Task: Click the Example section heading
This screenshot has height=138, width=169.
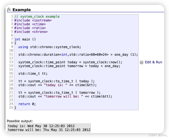Action: (x=21, y=10)
